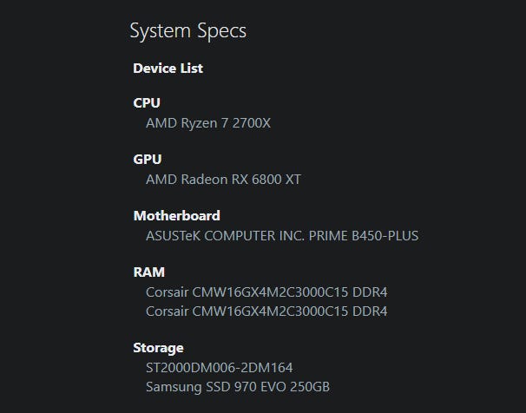Select the AMD Radeon RX 6800 XT entry
The width and height of the screenshot is (526, 413).
pyautogui.click(x=223, y=180)
